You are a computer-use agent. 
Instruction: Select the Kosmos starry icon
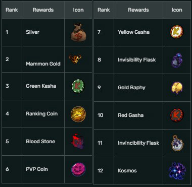point(177,171)
